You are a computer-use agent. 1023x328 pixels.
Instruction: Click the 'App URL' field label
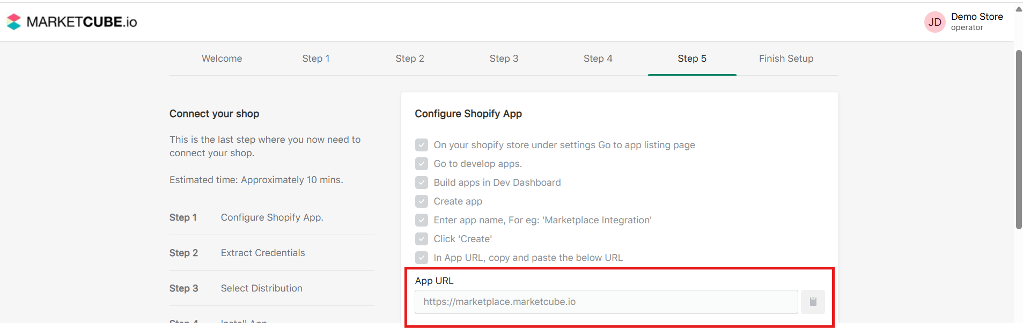[434, 281]
